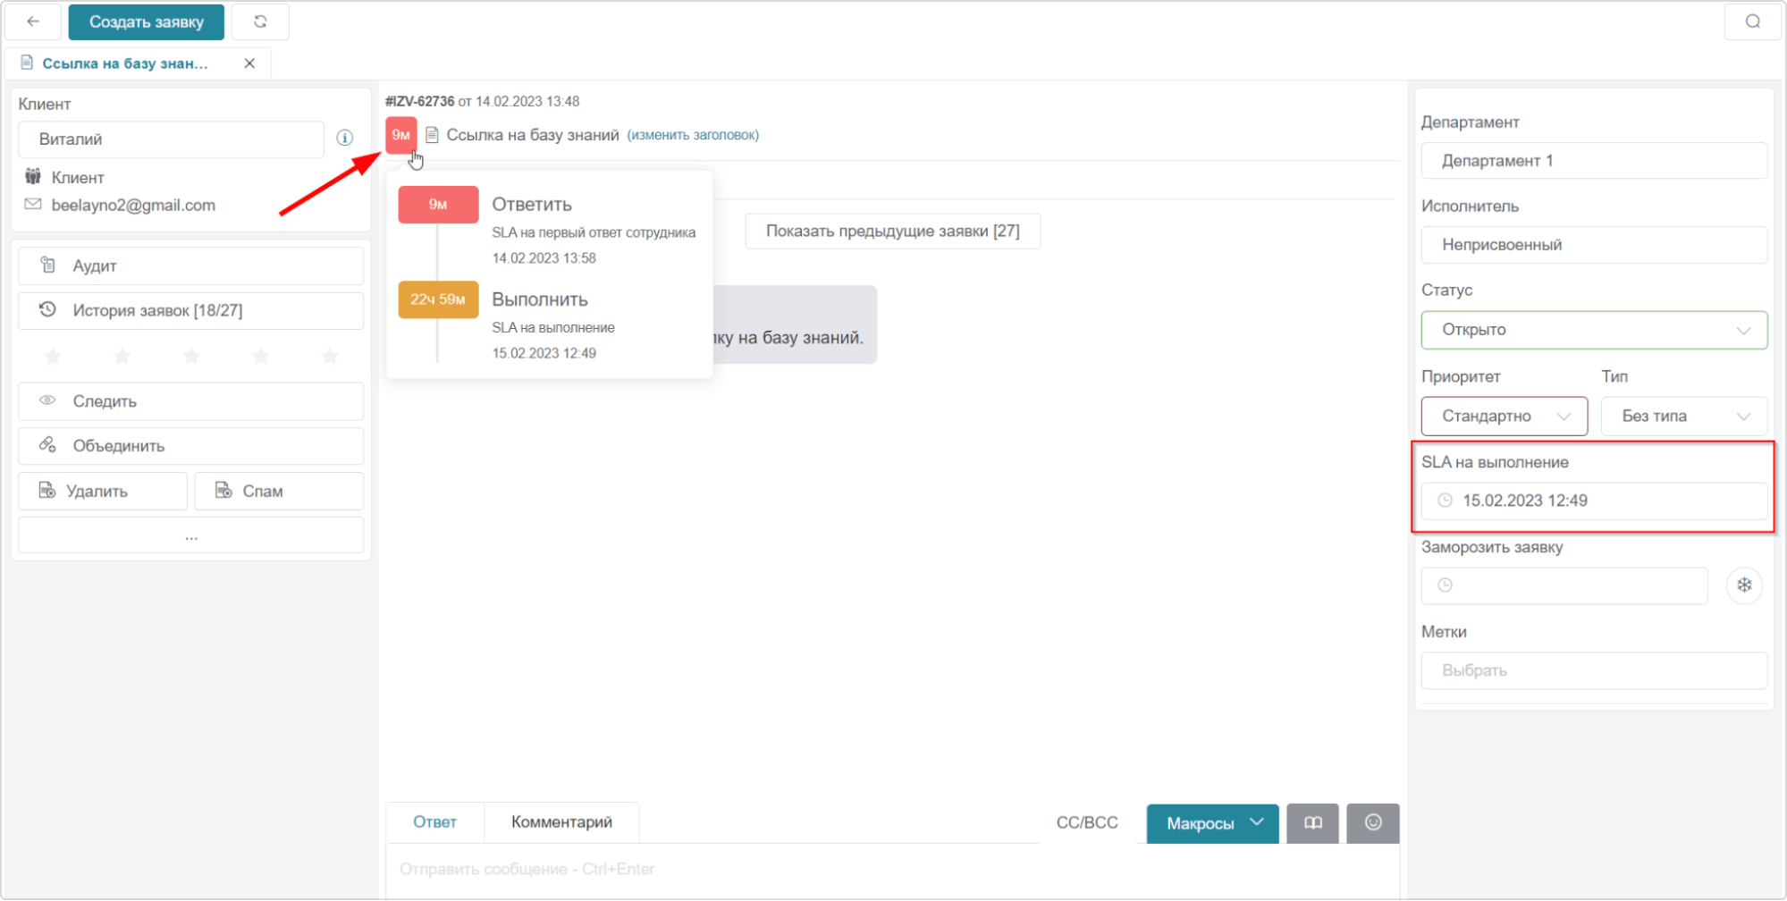Open История заявок [18/27]
This screenshot has height=901, width=1787.
[190, 310]
